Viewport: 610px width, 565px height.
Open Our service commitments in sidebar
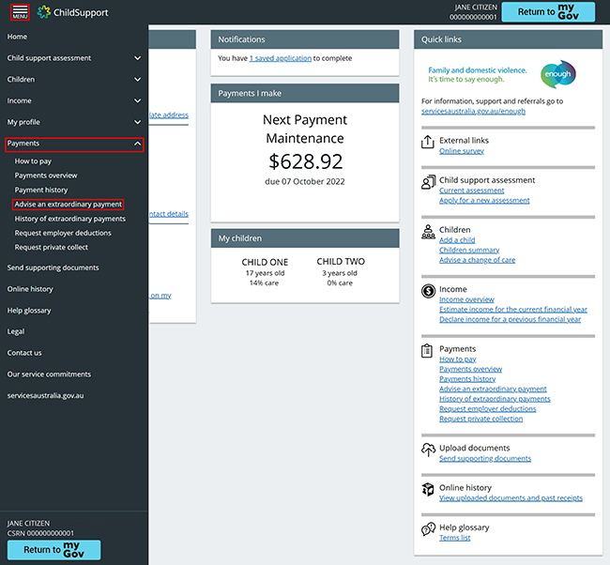tap(49, 374)
